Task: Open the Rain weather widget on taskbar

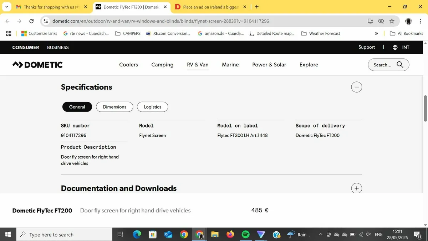Action: pyautogui.click(x=299, y=234)
